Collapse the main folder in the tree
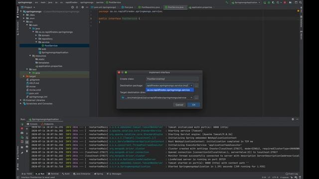The width and height of the screenshot is (319, 179). coord(27,25)
